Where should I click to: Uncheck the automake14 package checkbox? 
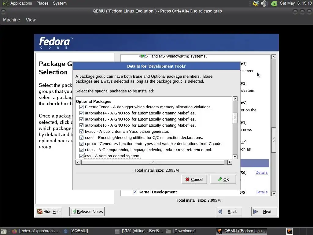point(81,113)
